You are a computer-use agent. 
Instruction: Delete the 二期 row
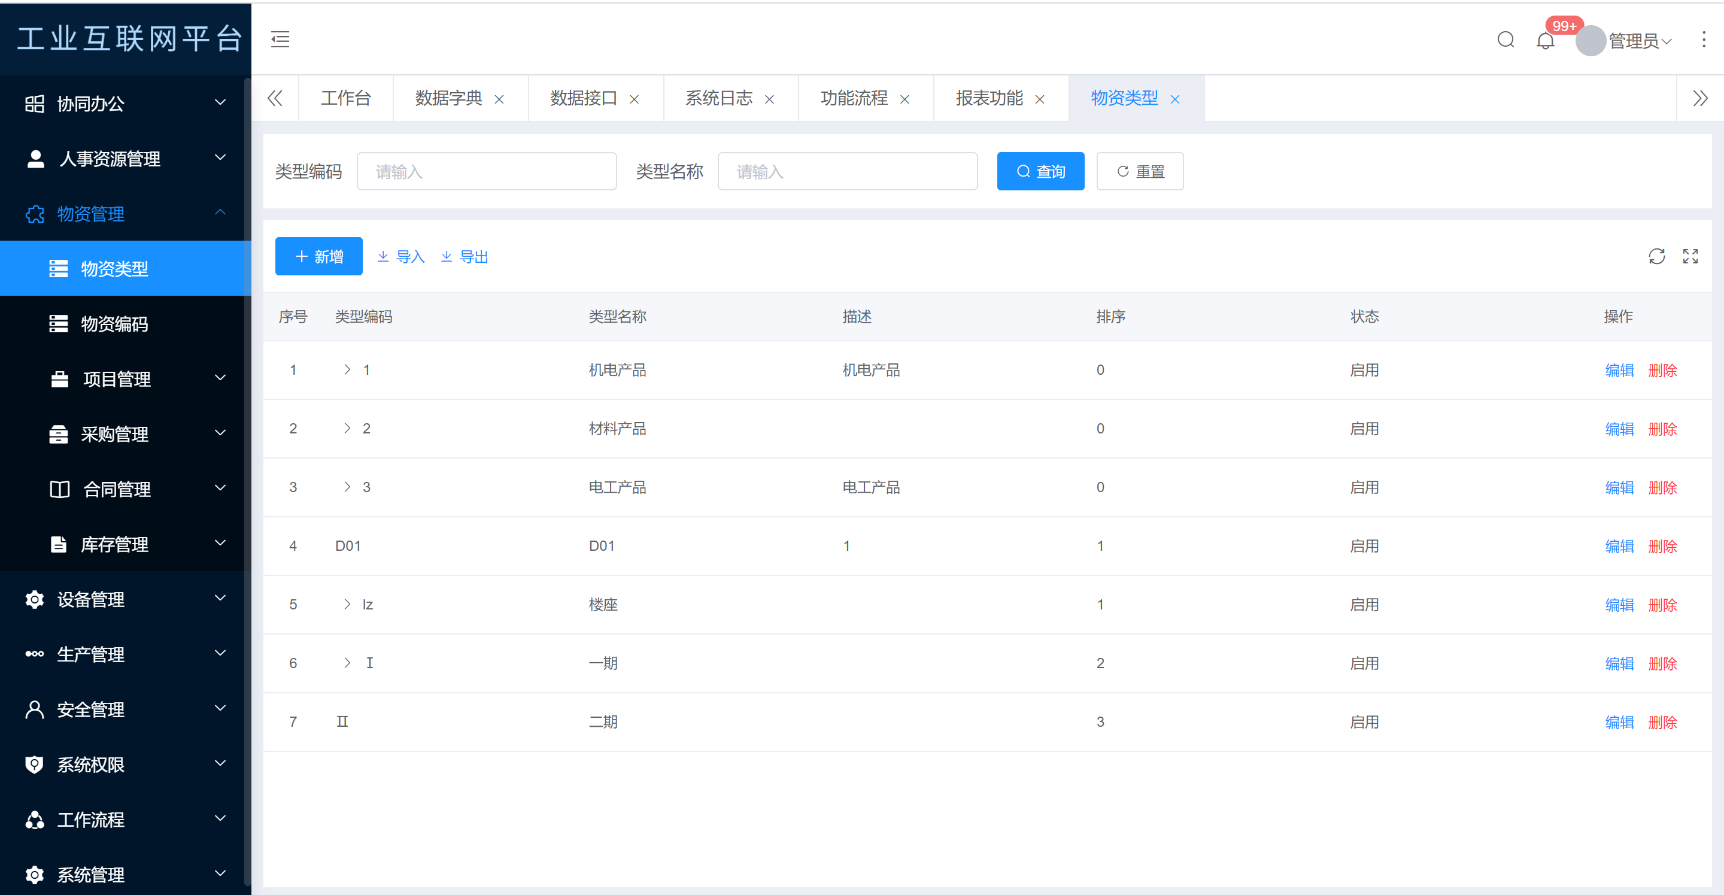coord(1662,723)
